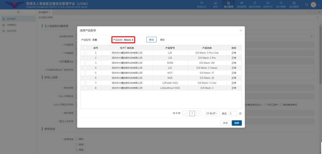322x154 pixels.
Task: Open 操控员资质 shield icon item
Action: (x=255, y=5)
